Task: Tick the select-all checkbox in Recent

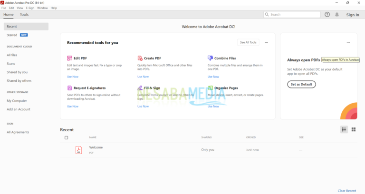Action: (x=66, y=137)
